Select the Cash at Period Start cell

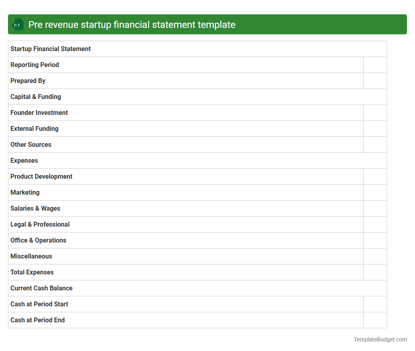tap(375, 304)
